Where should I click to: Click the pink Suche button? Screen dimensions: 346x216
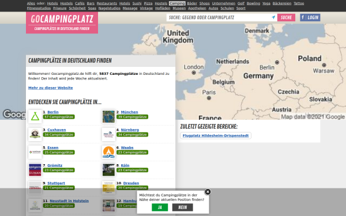(286, 17)
